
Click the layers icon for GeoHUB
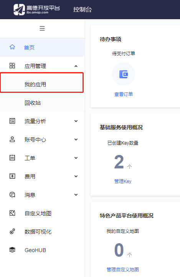[x=12, y=250]
